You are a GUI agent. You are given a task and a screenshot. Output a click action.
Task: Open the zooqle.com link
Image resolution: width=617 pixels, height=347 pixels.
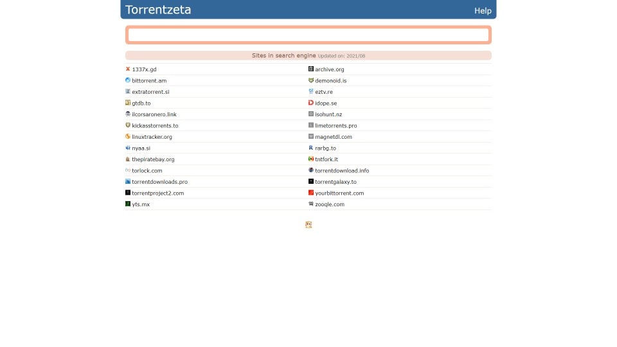(x=329, y=204)
